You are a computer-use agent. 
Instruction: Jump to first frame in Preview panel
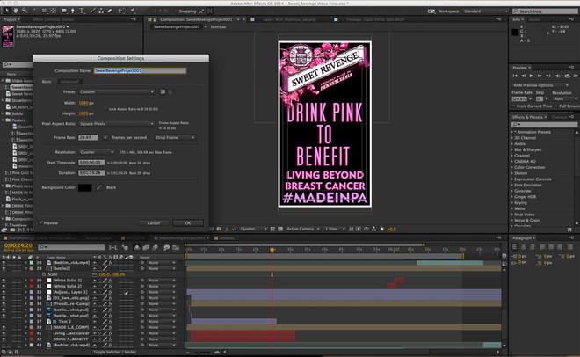point(515,76)
